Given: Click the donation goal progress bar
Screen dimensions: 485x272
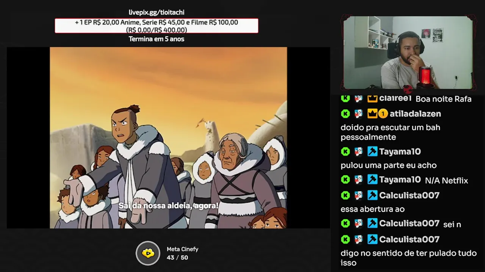Looking at the screenshot, I should click(x=156, y=26).
